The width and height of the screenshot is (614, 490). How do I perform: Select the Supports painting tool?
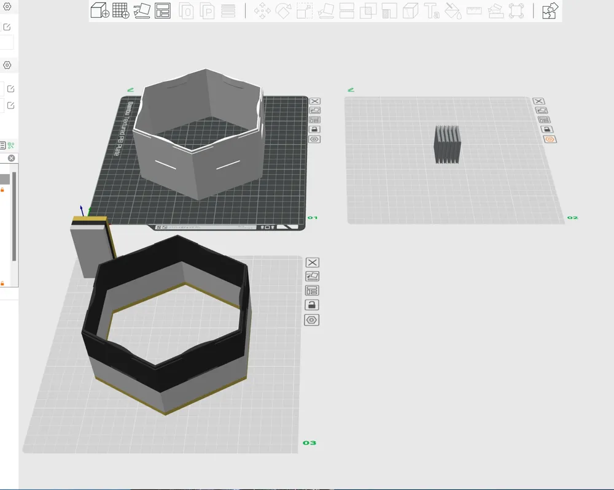389,11
